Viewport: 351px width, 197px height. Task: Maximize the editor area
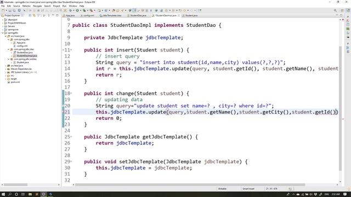click(341, 15)
